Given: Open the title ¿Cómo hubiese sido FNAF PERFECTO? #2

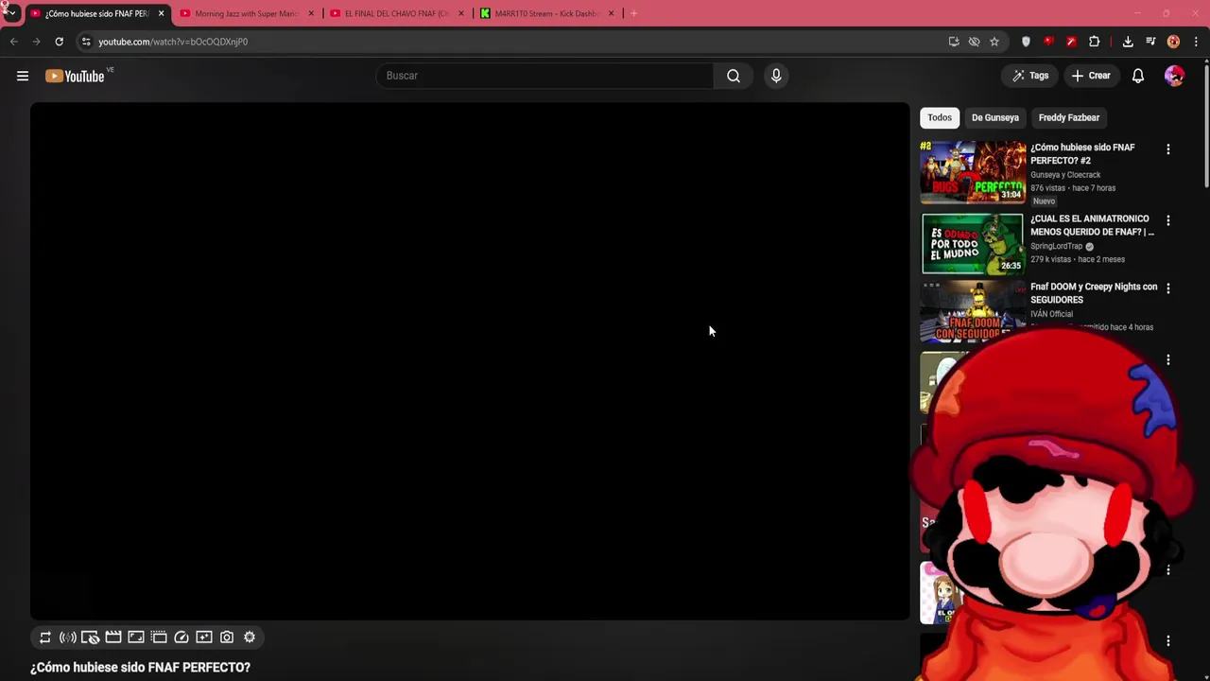Looking at the screenshot, I should [1082, 154].
